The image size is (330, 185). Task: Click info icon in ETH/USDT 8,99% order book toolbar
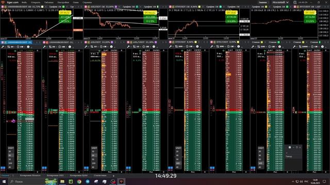click(238, 47)
